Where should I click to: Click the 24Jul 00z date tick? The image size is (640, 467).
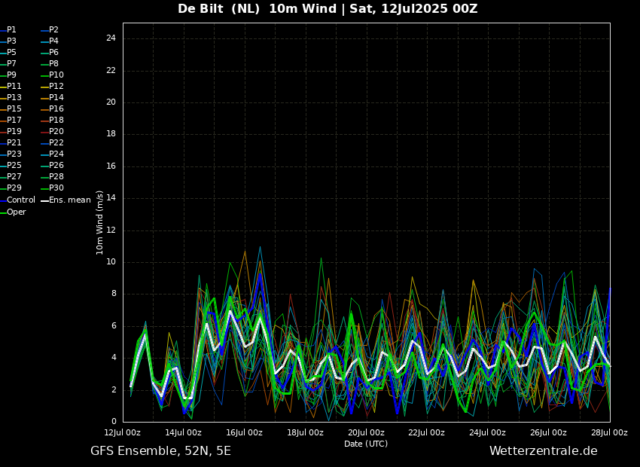click(487, 433)
